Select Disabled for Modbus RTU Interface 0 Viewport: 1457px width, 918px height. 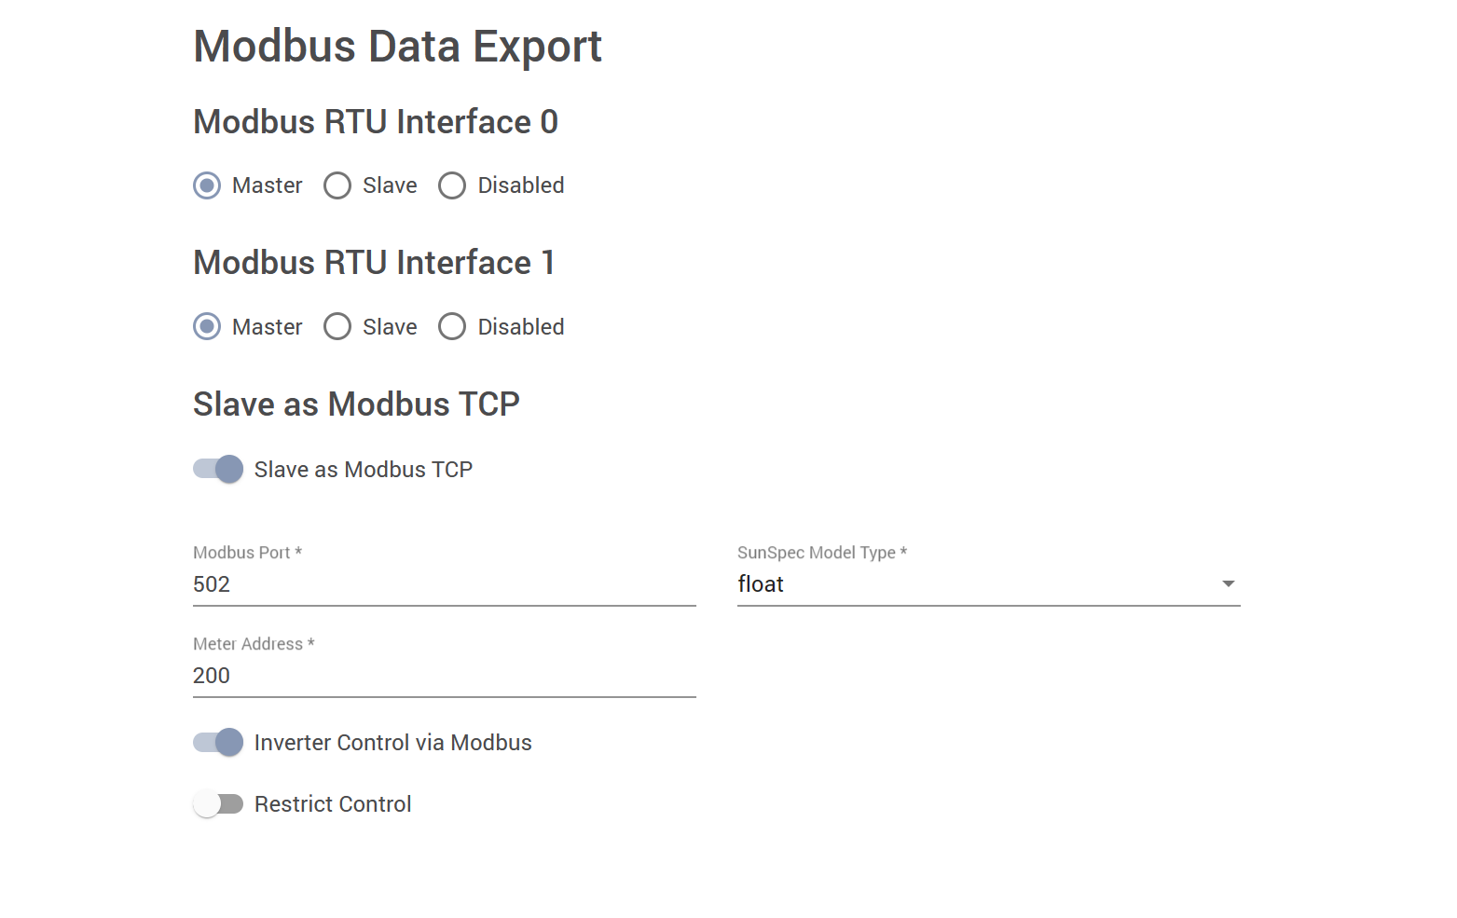[x=452, y=185]
